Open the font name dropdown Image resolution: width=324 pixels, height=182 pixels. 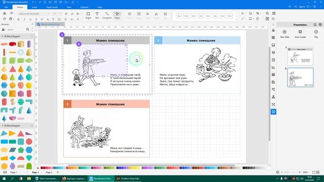coord(49,14)
